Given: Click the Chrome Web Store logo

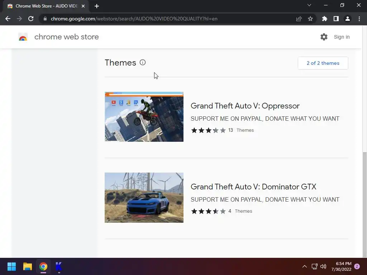Looking at the screenshot, I should [x=23, y=37].
